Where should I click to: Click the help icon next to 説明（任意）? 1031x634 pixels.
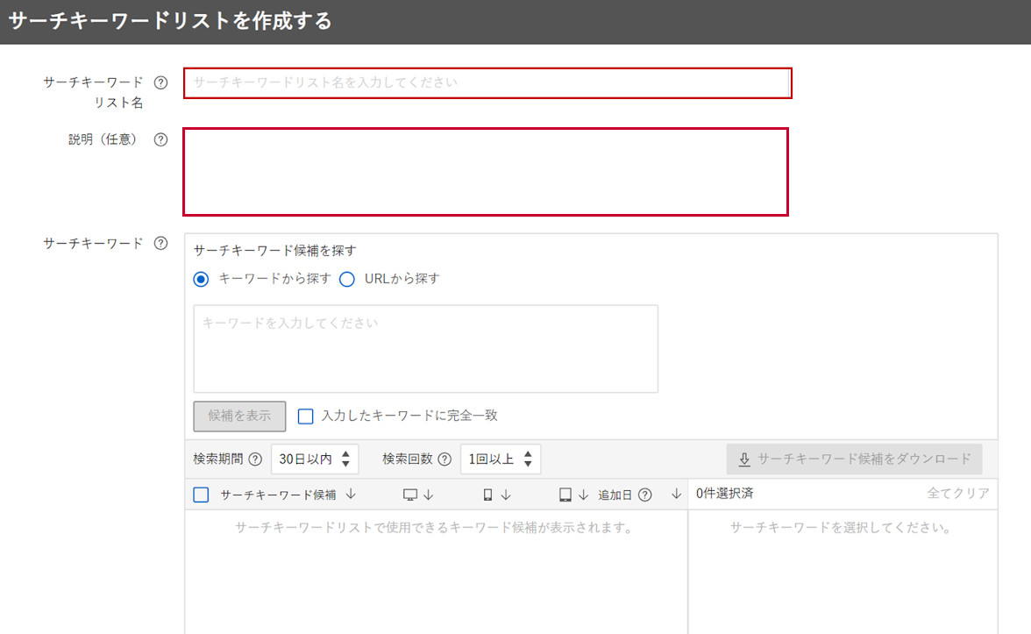(160, 139)
